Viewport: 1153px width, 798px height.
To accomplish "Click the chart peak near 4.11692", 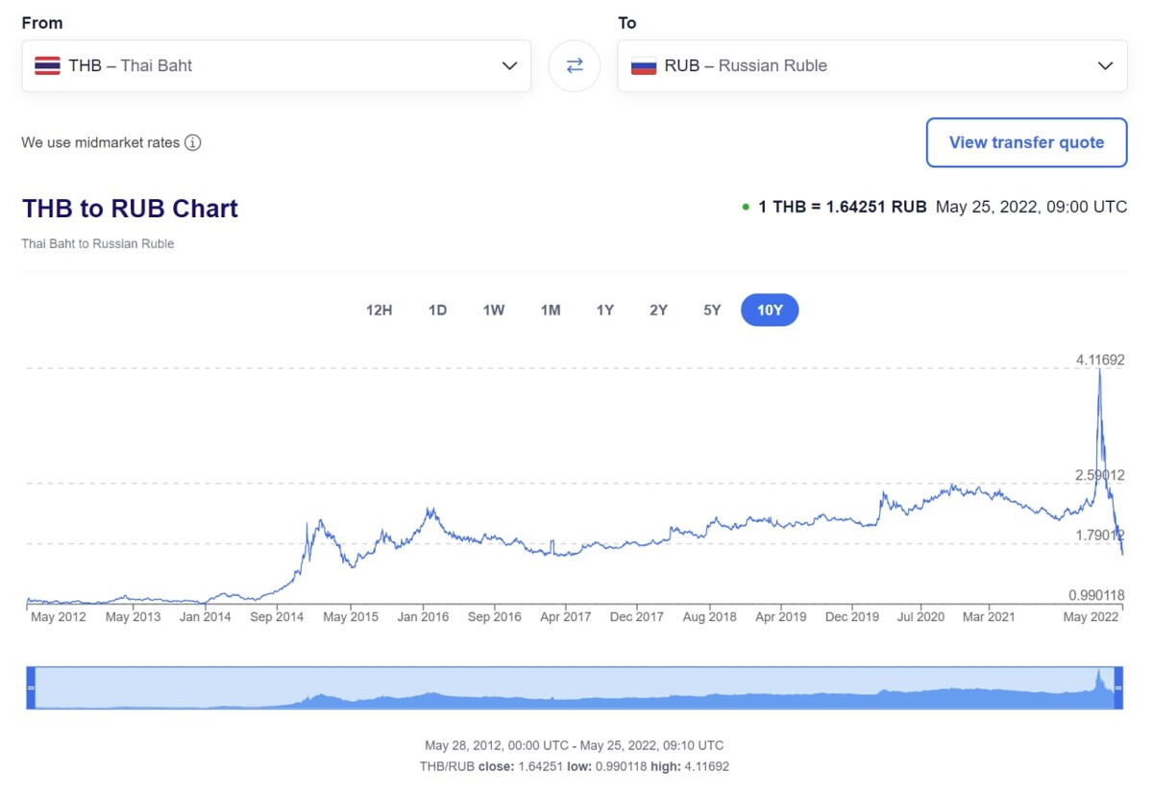I will click(1099, 370).
